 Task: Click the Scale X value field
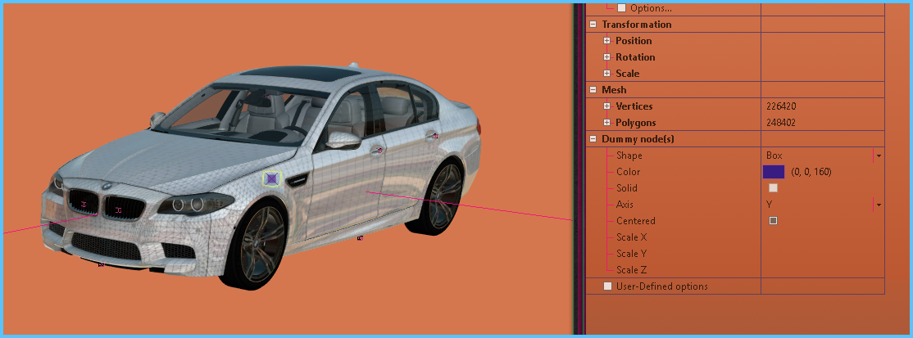pos(822,237)
